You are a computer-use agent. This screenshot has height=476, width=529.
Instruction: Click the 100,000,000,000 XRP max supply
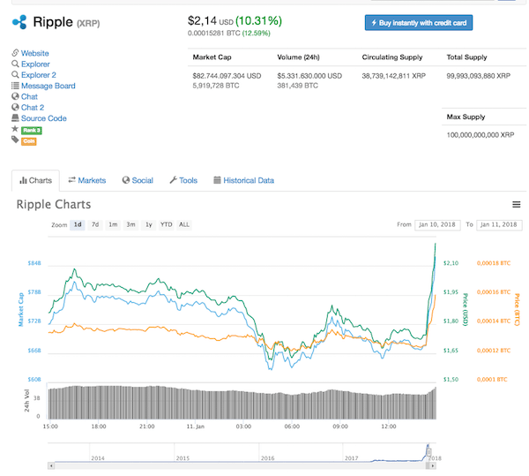pos(481,135)
